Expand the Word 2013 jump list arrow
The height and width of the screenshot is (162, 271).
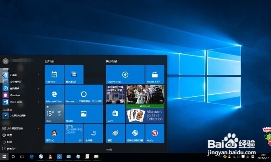click(38, 102)
